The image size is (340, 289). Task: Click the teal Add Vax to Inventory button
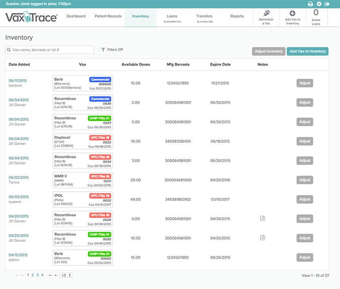tap(307, 51)
